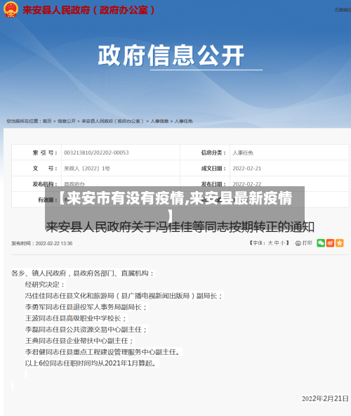Screen dimensions: 351x416
Task: Click the 政府信息公开 banner heading
Action: pos(171,56)
